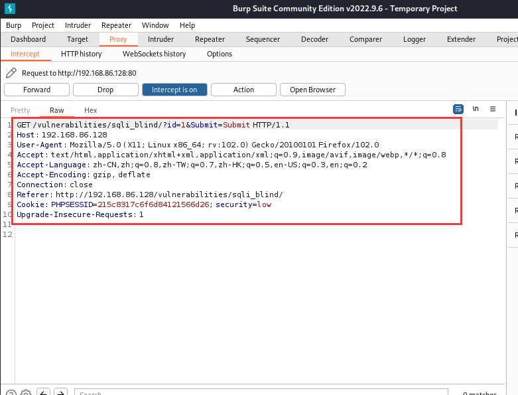Select the Proxy tab
The height and width of the screenshot is (395, 518).
[118, 39]
